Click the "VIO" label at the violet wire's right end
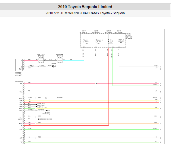Image resolution: width=181 pixels, height=144 pixels. (x=156, y=91)
